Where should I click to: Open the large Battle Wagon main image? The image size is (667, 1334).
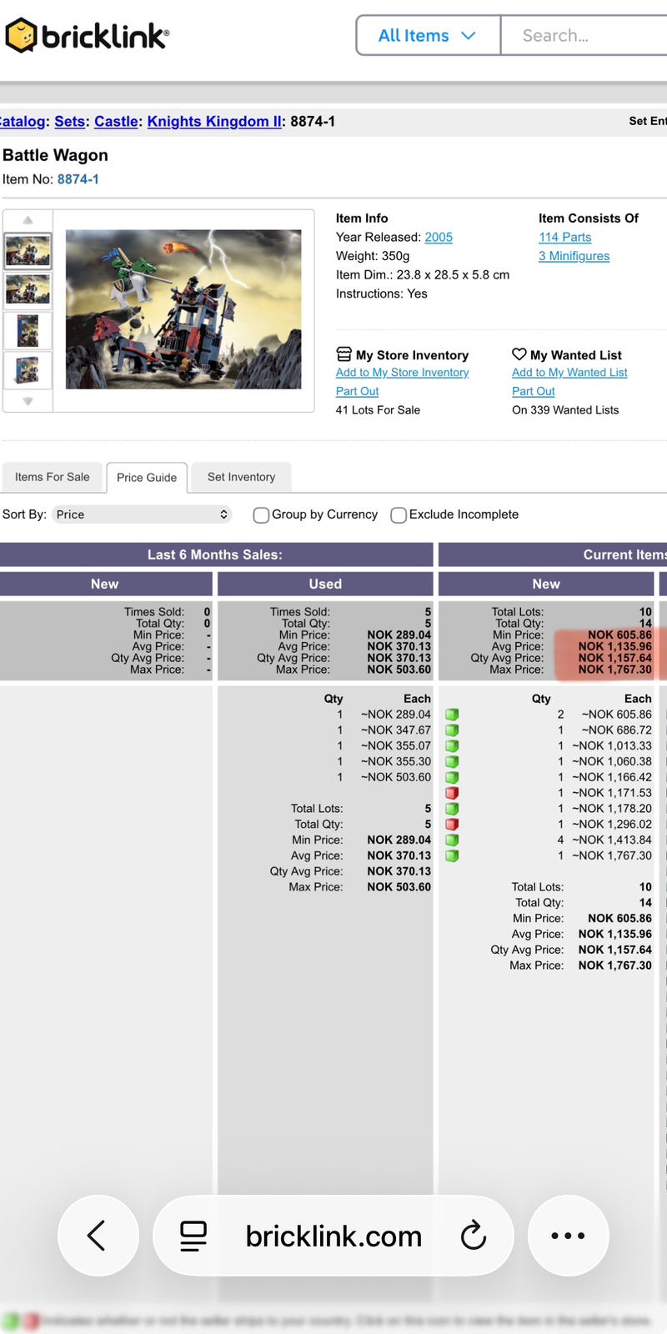[x=183, y=309]
